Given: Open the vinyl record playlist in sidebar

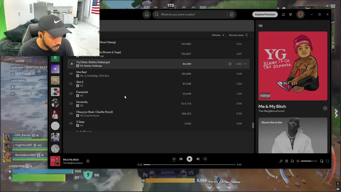Looking at the screenshot, I should click(55, 92).
